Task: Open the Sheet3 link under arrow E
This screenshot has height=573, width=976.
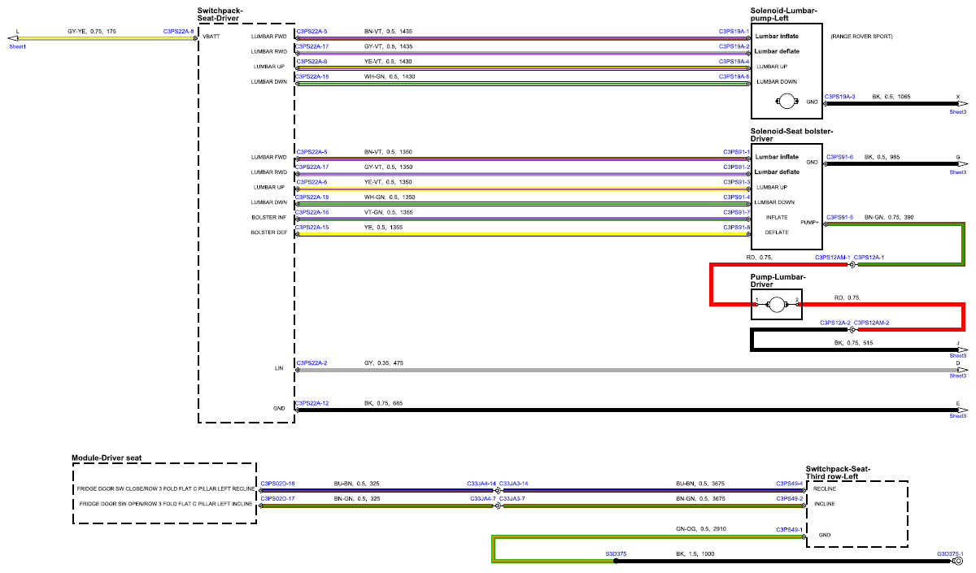Action: [958, 416]
